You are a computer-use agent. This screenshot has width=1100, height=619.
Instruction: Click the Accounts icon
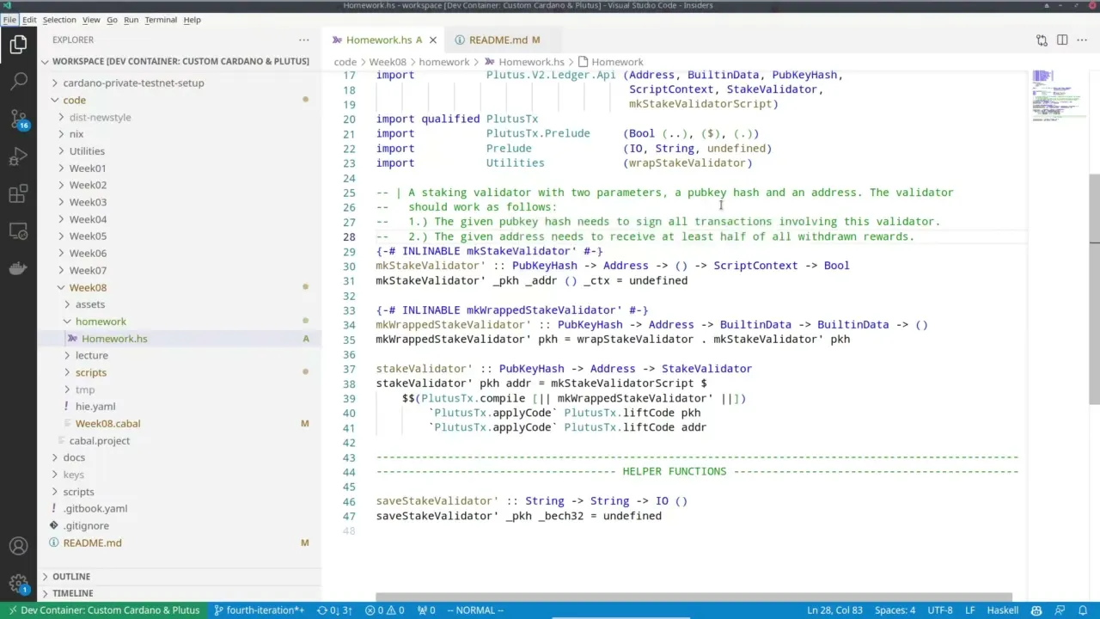[x=18, y=546]
